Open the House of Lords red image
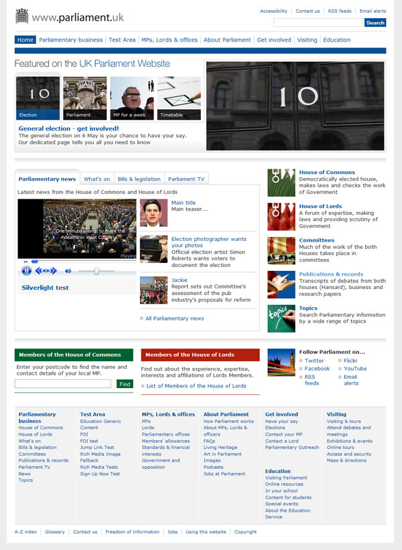Viewport: 402px width, 550px height. [281, 216]
